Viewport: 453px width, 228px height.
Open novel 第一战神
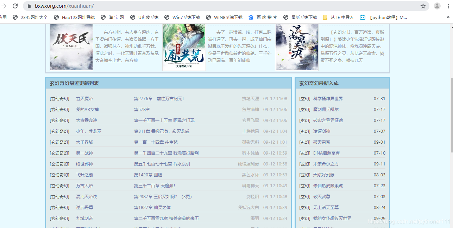84,153
